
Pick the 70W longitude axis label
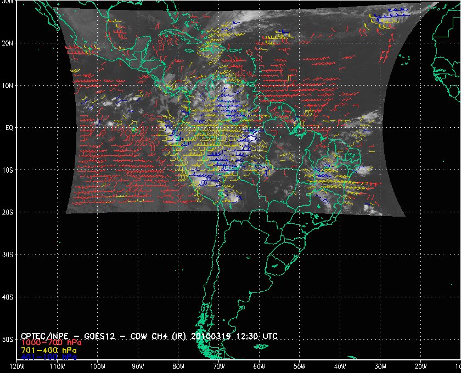tap(218, 366)
